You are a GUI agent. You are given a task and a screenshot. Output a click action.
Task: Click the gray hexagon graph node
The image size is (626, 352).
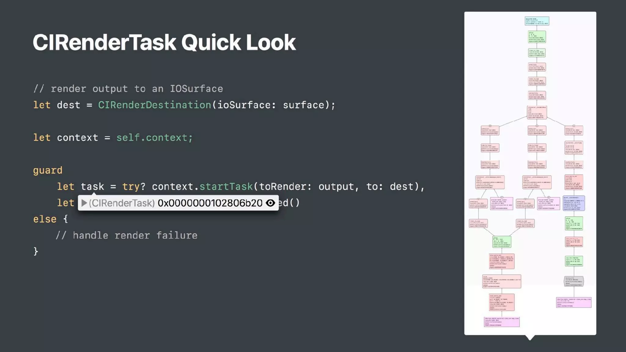tap(573, 281)
